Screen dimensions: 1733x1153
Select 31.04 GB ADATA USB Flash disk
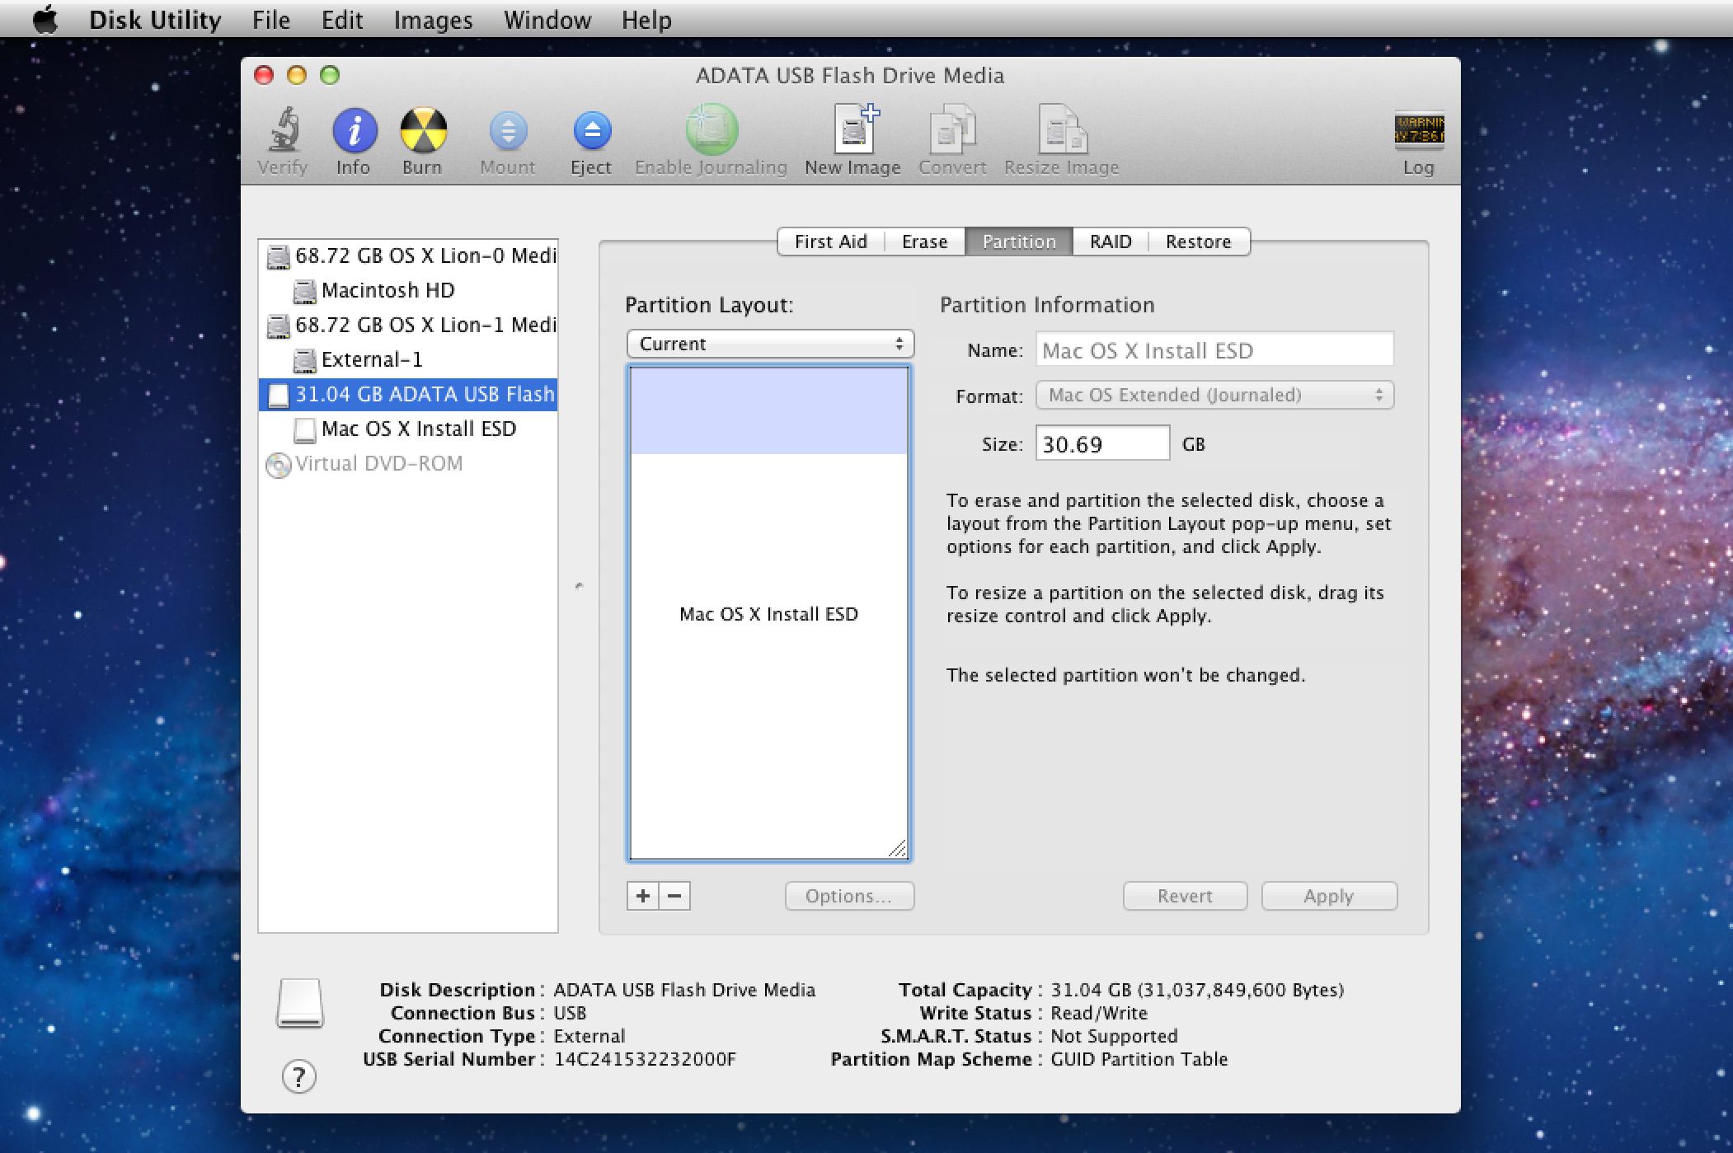[x=408, y=394]
